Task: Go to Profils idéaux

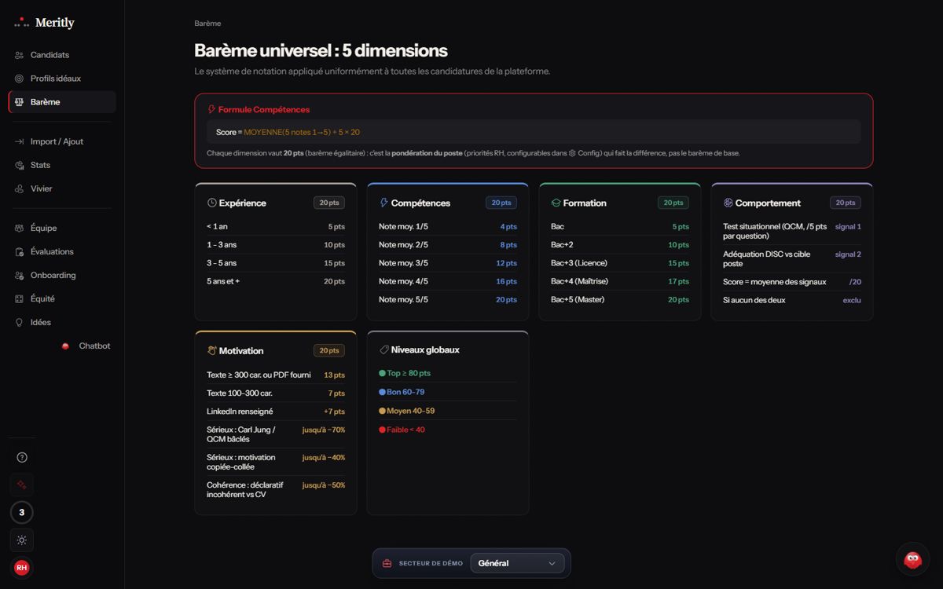Action: point(62,79)
